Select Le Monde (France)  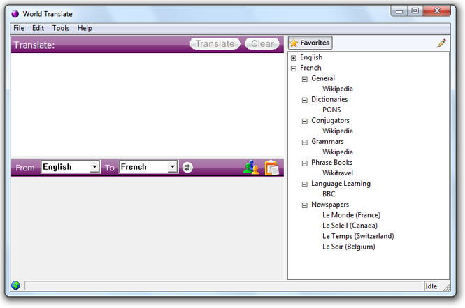[352, 215]
